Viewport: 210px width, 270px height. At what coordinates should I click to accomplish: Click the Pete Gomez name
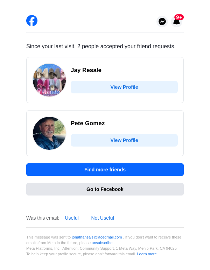pos(87,123)
